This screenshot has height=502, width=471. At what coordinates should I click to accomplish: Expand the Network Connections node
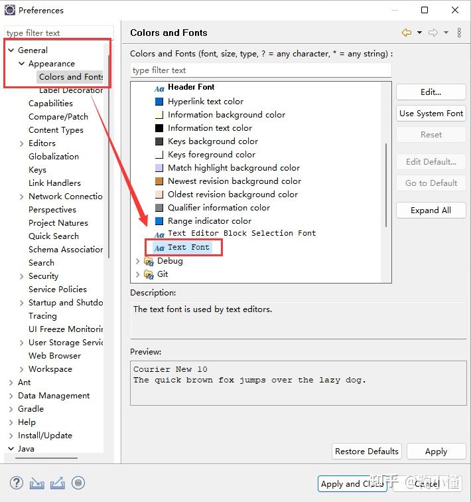pos(21,197)
